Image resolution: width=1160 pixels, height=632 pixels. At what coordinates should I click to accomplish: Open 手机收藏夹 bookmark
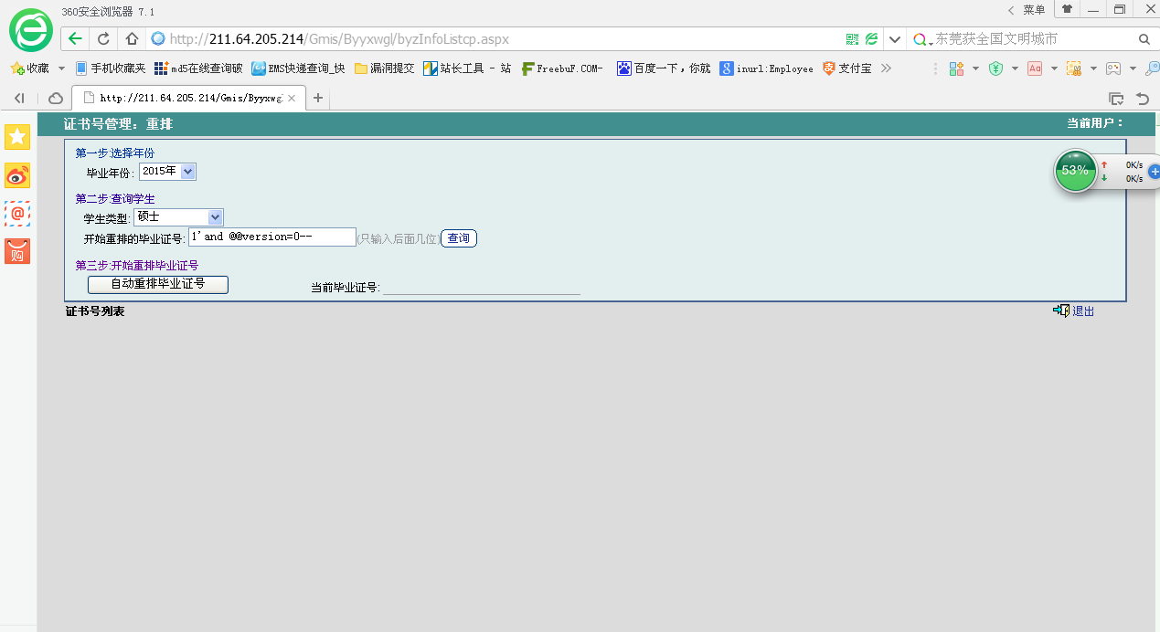click(x=111, y=68)
